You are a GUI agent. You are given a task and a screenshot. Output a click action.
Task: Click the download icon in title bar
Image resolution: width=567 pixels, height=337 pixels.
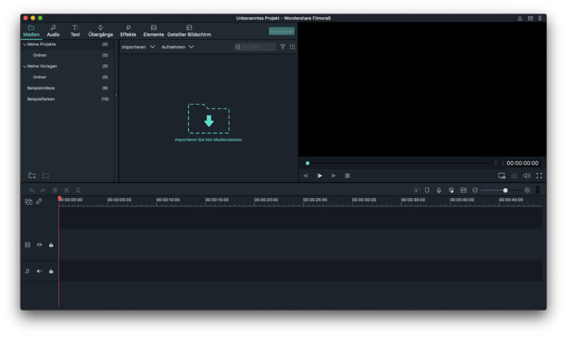(x=540, y=18)
